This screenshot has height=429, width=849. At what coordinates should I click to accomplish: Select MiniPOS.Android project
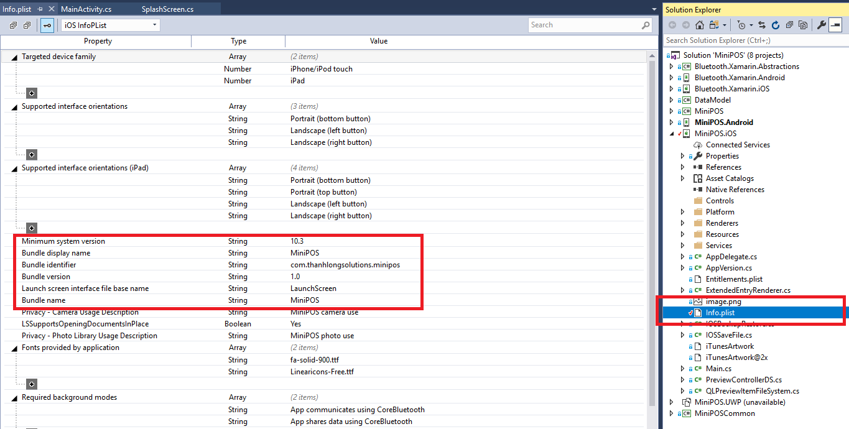(723, 122)
